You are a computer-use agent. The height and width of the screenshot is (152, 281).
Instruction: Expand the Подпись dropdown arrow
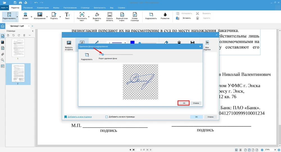pos(60,17)
